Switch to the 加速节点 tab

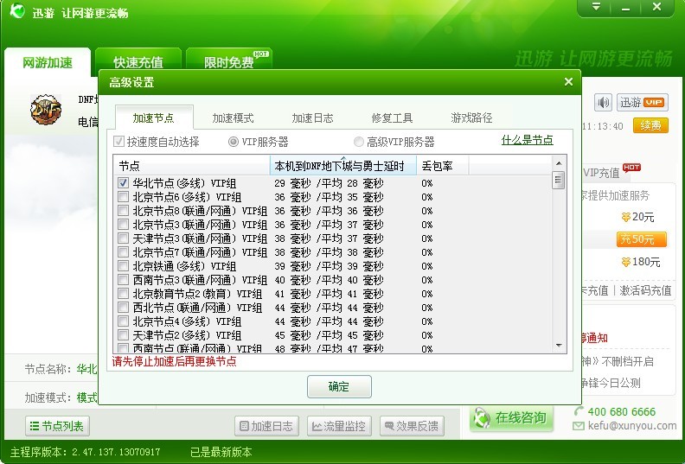click(x=153, y=118)
